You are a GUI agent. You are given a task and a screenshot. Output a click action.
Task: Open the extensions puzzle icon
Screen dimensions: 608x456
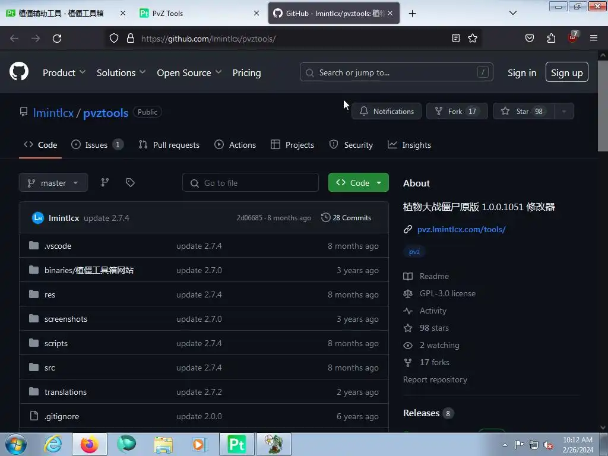[x=551, y=38]
